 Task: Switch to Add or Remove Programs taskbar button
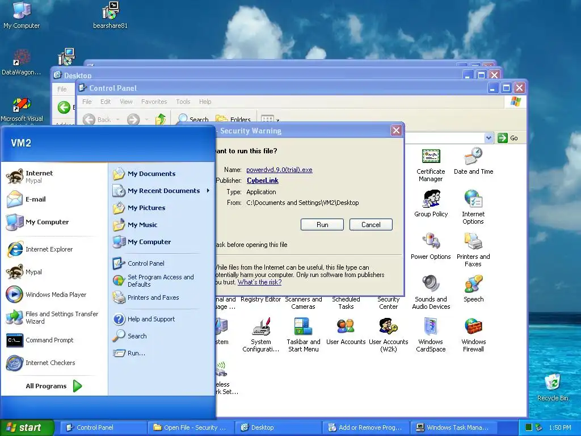point(366,427)
